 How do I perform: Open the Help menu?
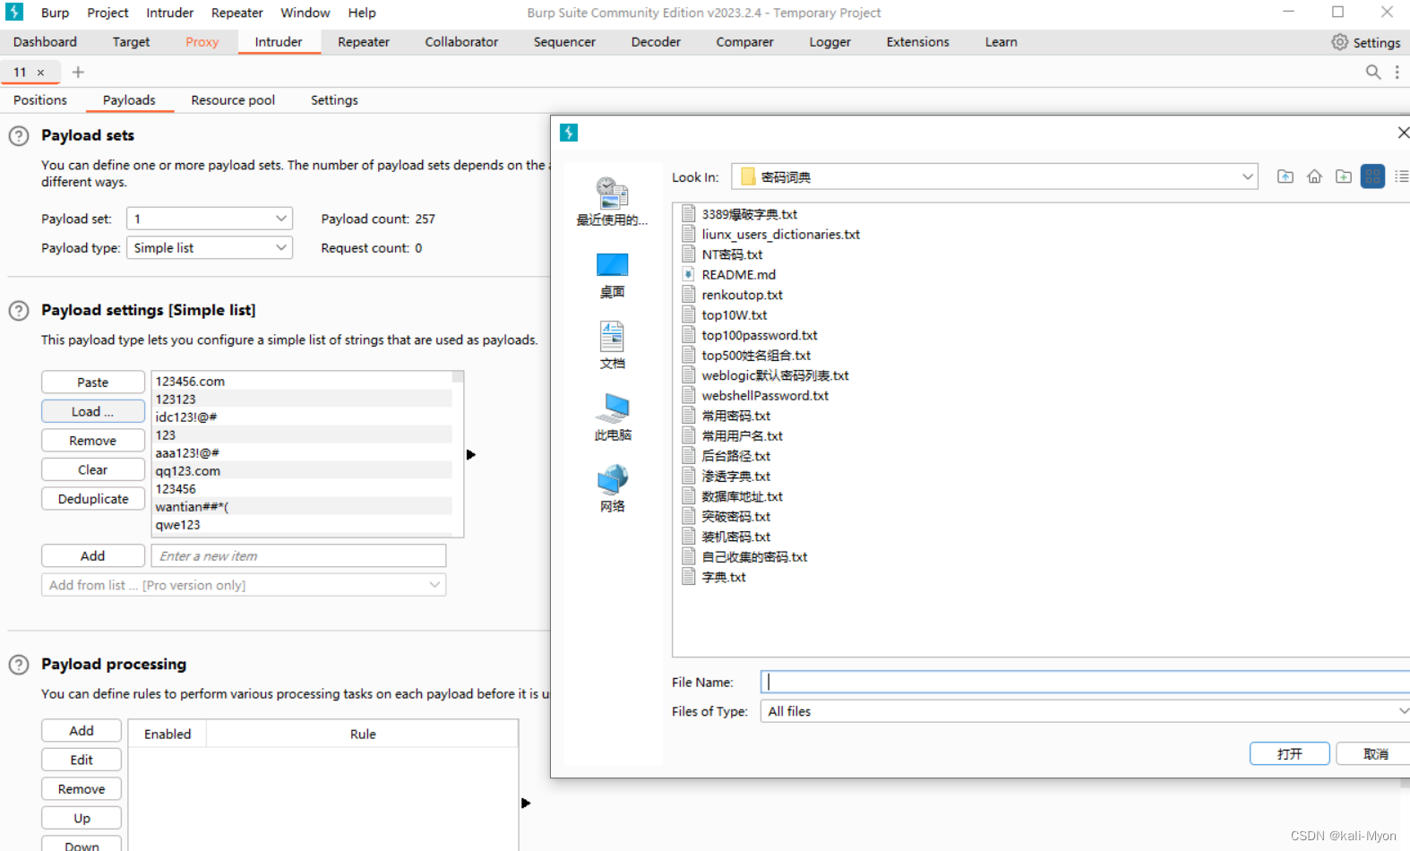point(362,13)
